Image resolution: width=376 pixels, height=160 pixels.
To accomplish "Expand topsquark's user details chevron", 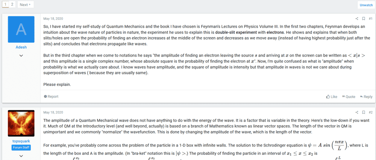I will click(x=21, y=156).
